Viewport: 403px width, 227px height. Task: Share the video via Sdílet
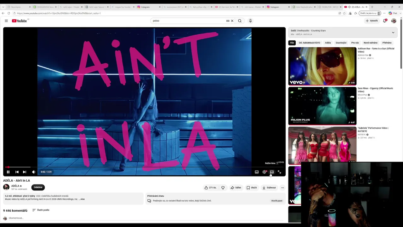point(236,188)
